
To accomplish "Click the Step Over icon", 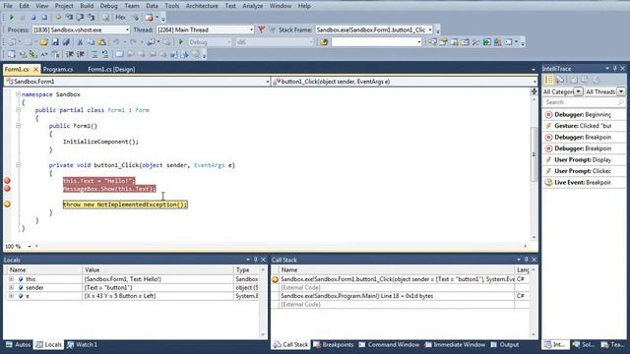I will click(80, 18).
